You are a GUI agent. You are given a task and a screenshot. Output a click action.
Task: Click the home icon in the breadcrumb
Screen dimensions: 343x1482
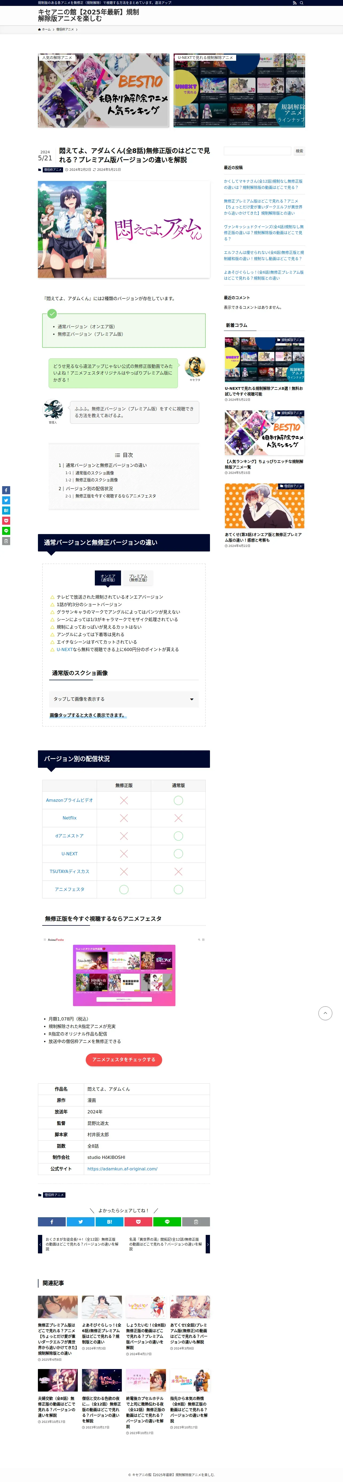tap(40, 29)
